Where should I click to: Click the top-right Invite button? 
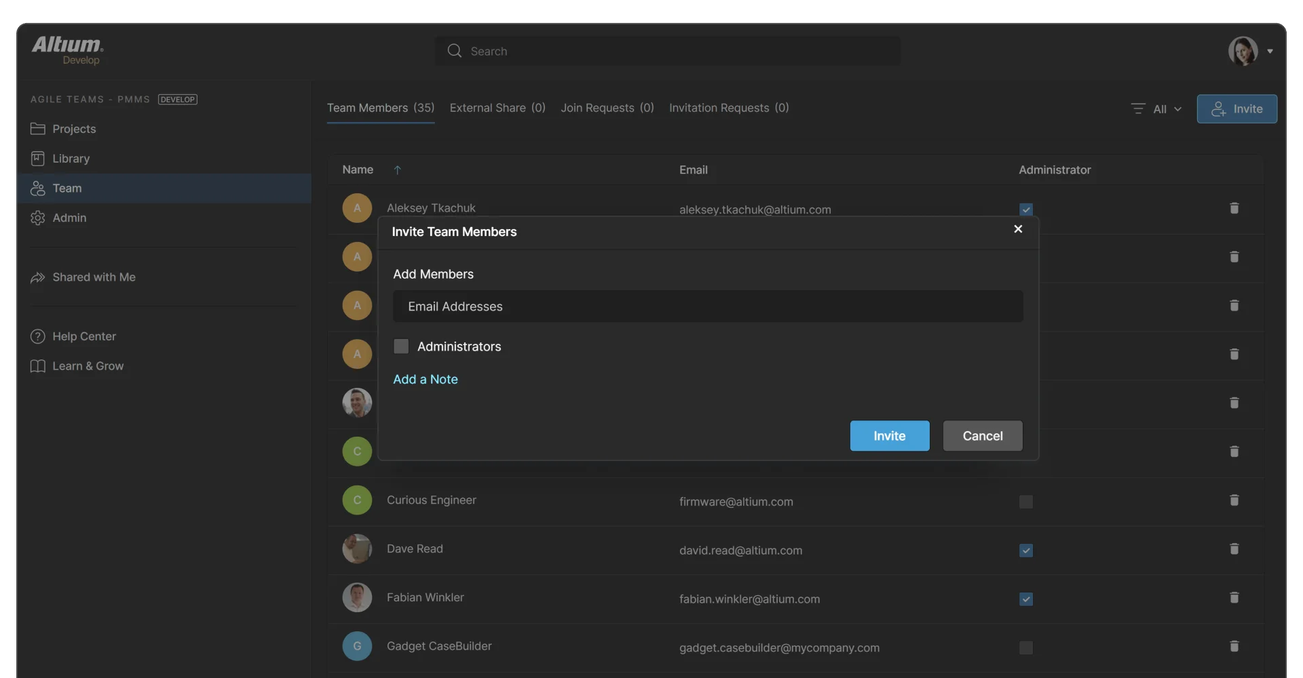[1236, 109]
